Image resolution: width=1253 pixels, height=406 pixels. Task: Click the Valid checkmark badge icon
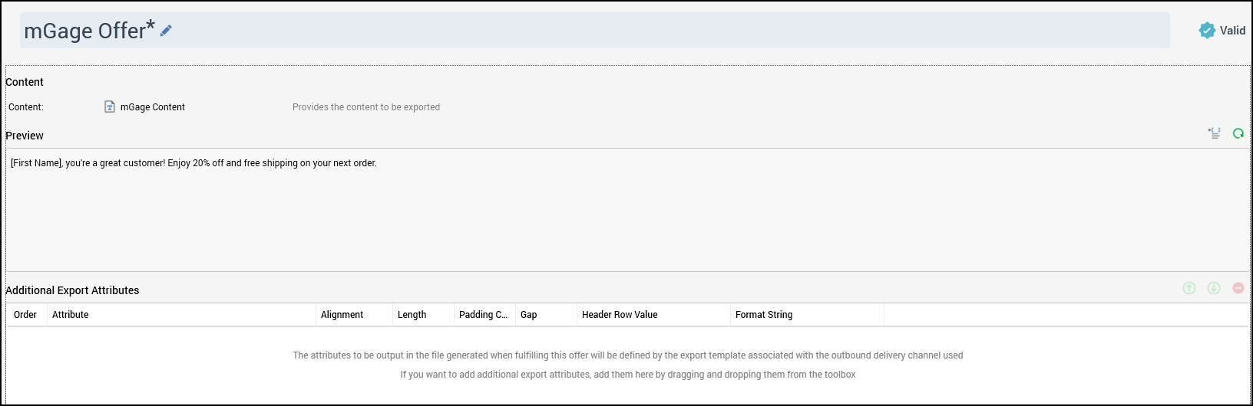tap(1206, 31)
